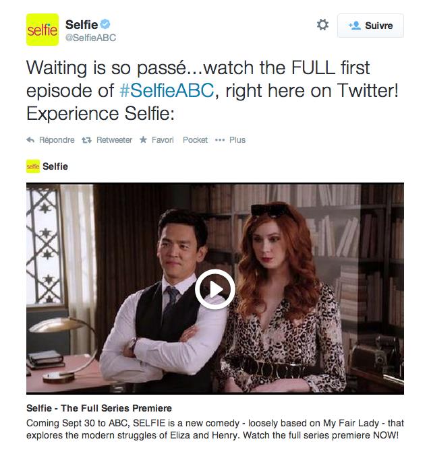Click the small Selfie card logo

(33, 166)
